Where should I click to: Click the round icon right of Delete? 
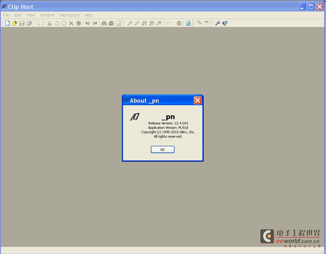[x=78, y=23]
